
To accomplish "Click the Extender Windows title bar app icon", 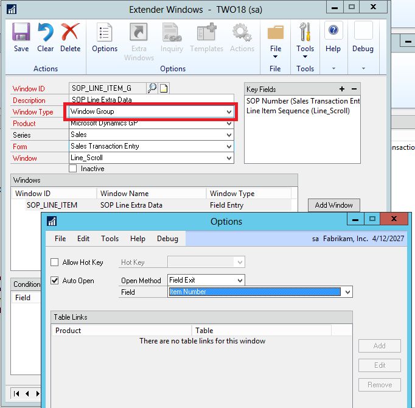I will click(x=12, y=9).
